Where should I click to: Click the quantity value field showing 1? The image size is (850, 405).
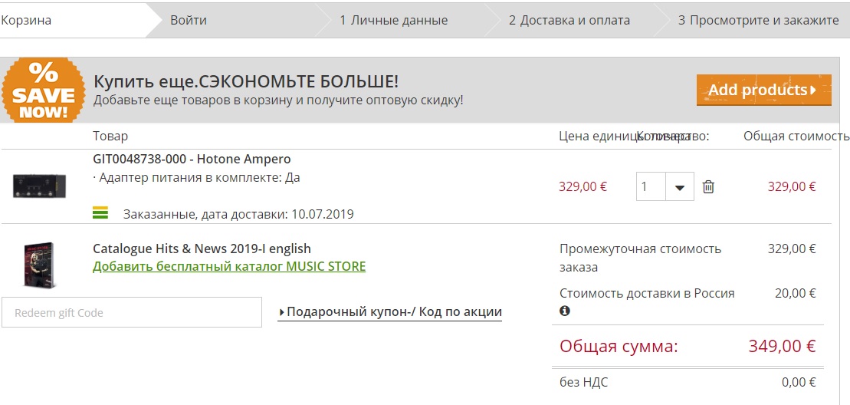pyautogui.click(x=651, y=186)
